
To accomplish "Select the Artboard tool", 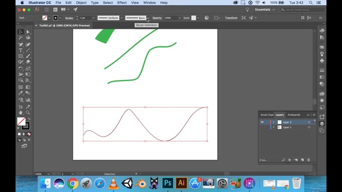I will pos(20,107).
